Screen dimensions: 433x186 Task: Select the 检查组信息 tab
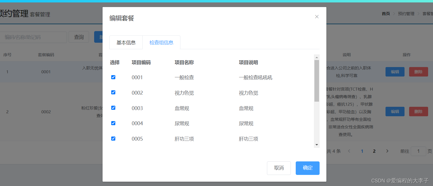pos(161,42)
